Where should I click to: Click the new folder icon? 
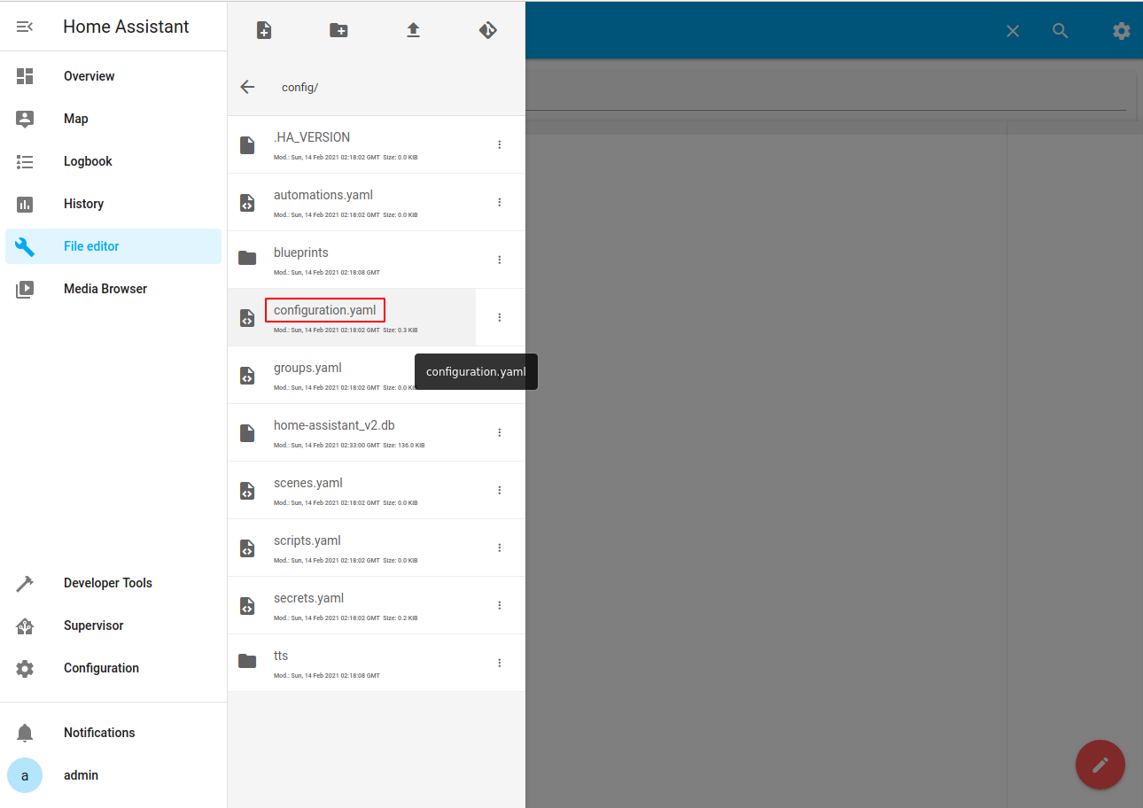tap(338, 30)
